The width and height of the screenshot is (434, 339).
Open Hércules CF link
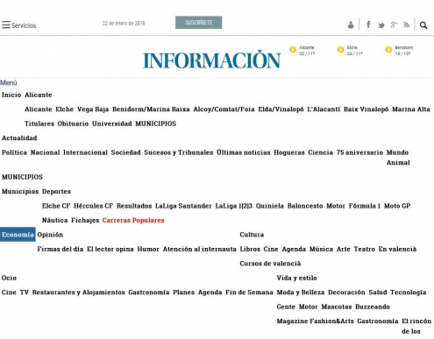click(x=93, y=206)
